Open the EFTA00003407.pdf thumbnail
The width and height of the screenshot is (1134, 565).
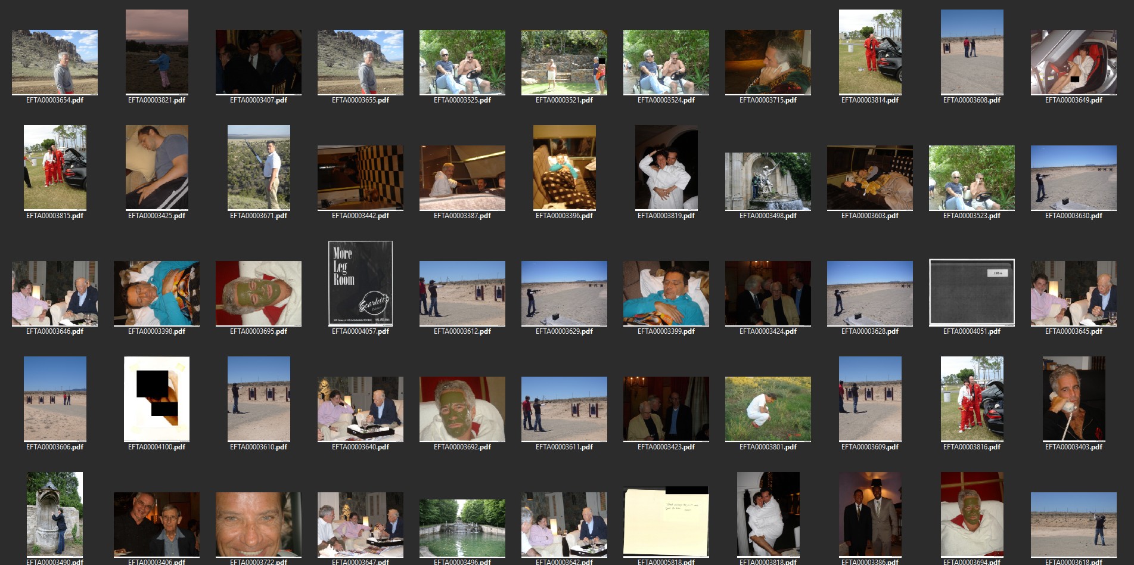(x=259, y=62)
